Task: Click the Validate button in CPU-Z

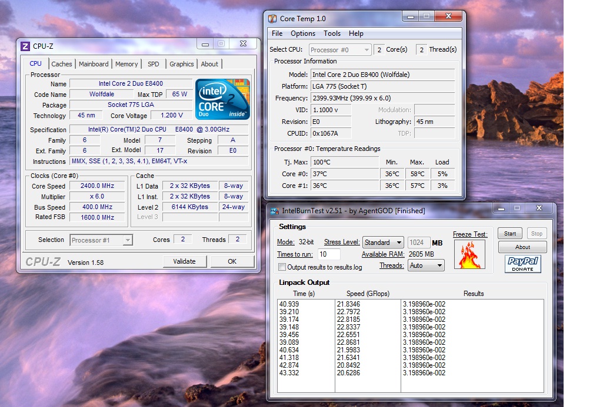Action: click(x=185, y=261)
